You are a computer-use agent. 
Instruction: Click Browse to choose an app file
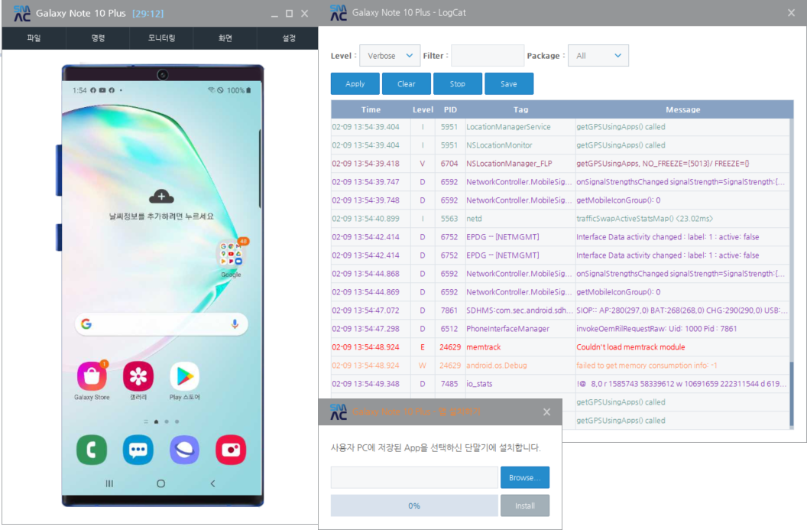(x=525, y=477)
